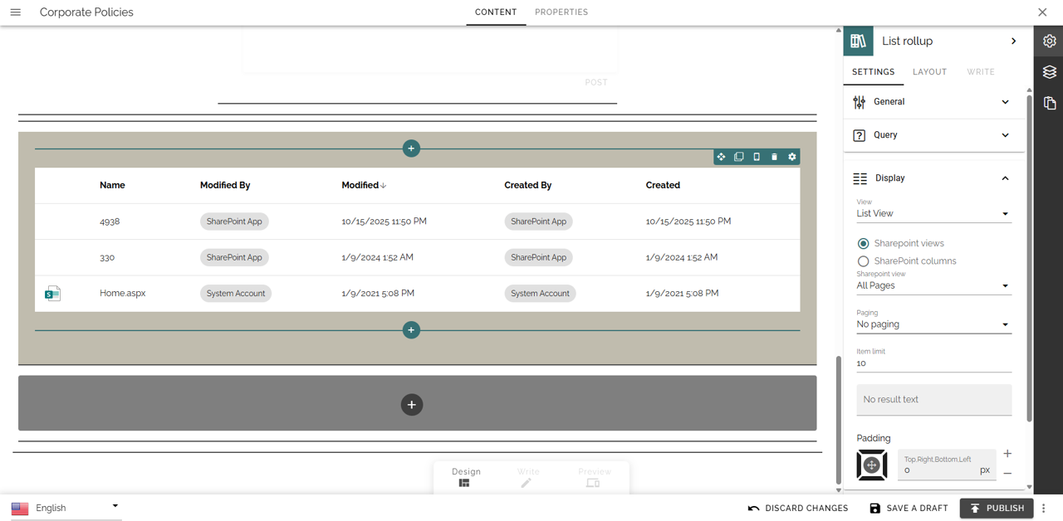Click the Modified By column header
The height and width of the screenshot is (521, 1063).
click(225, 186)
